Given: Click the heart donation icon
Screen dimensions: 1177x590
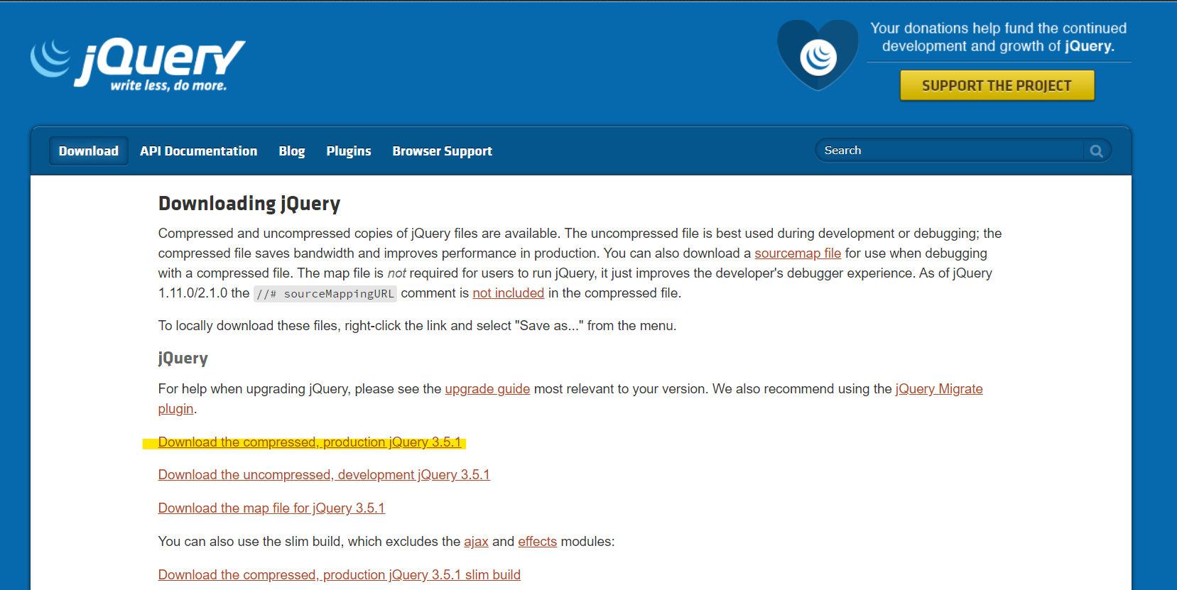Looking at the screenshot, I should click(x=818, y=55).
